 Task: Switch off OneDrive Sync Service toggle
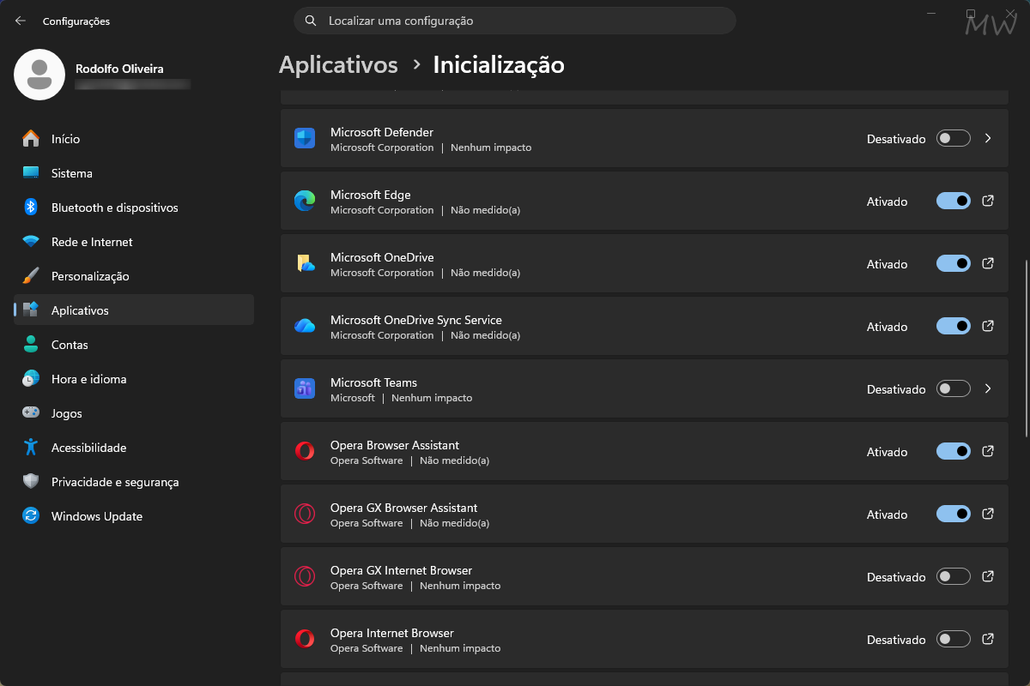click(x=954, y=326)
